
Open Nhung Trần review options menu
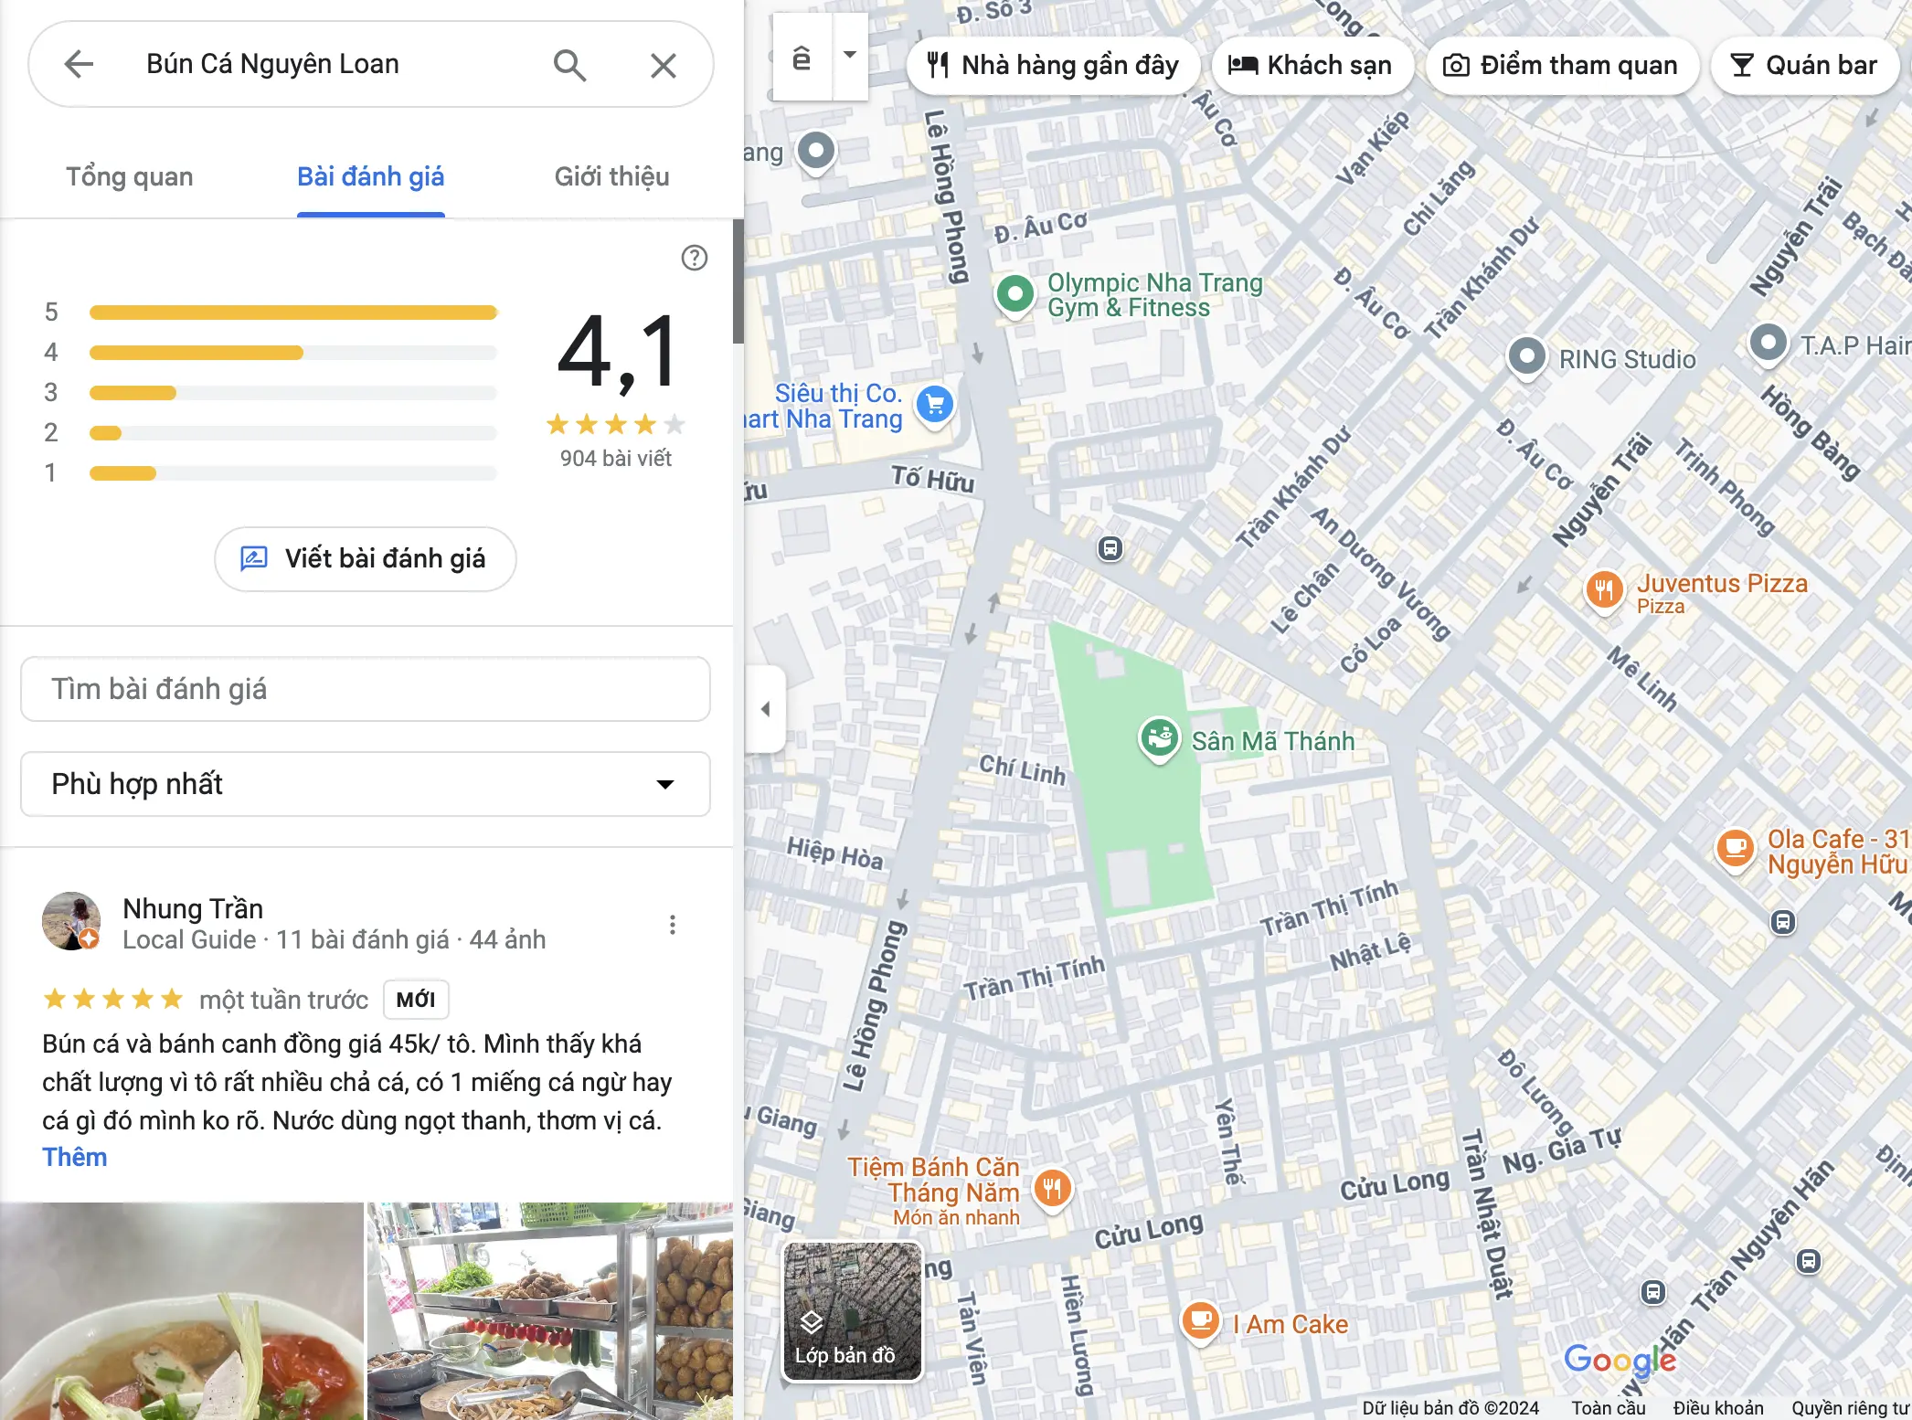click(x=673, y=925)
